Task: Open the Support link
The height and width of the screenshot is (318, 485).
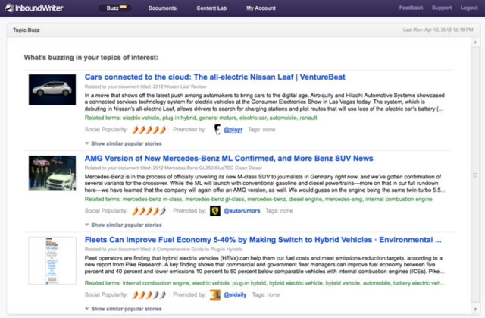Action: click(441, 8)
